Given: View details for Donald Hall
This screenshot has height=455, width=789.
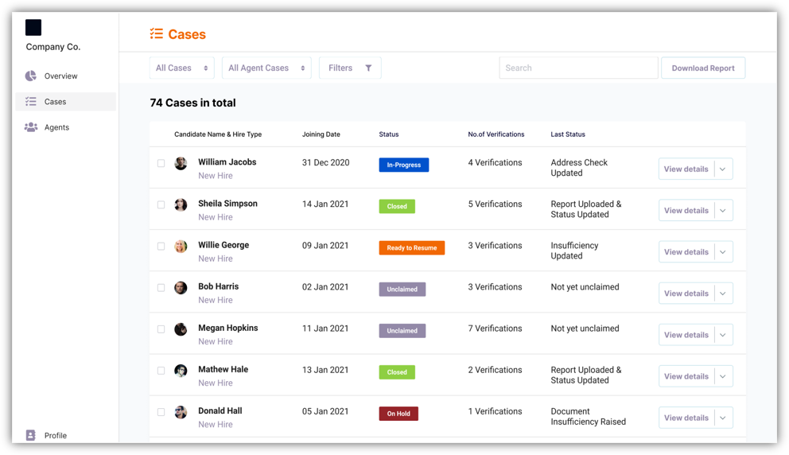Looking at the screenshot, I should tap(686, 418).
